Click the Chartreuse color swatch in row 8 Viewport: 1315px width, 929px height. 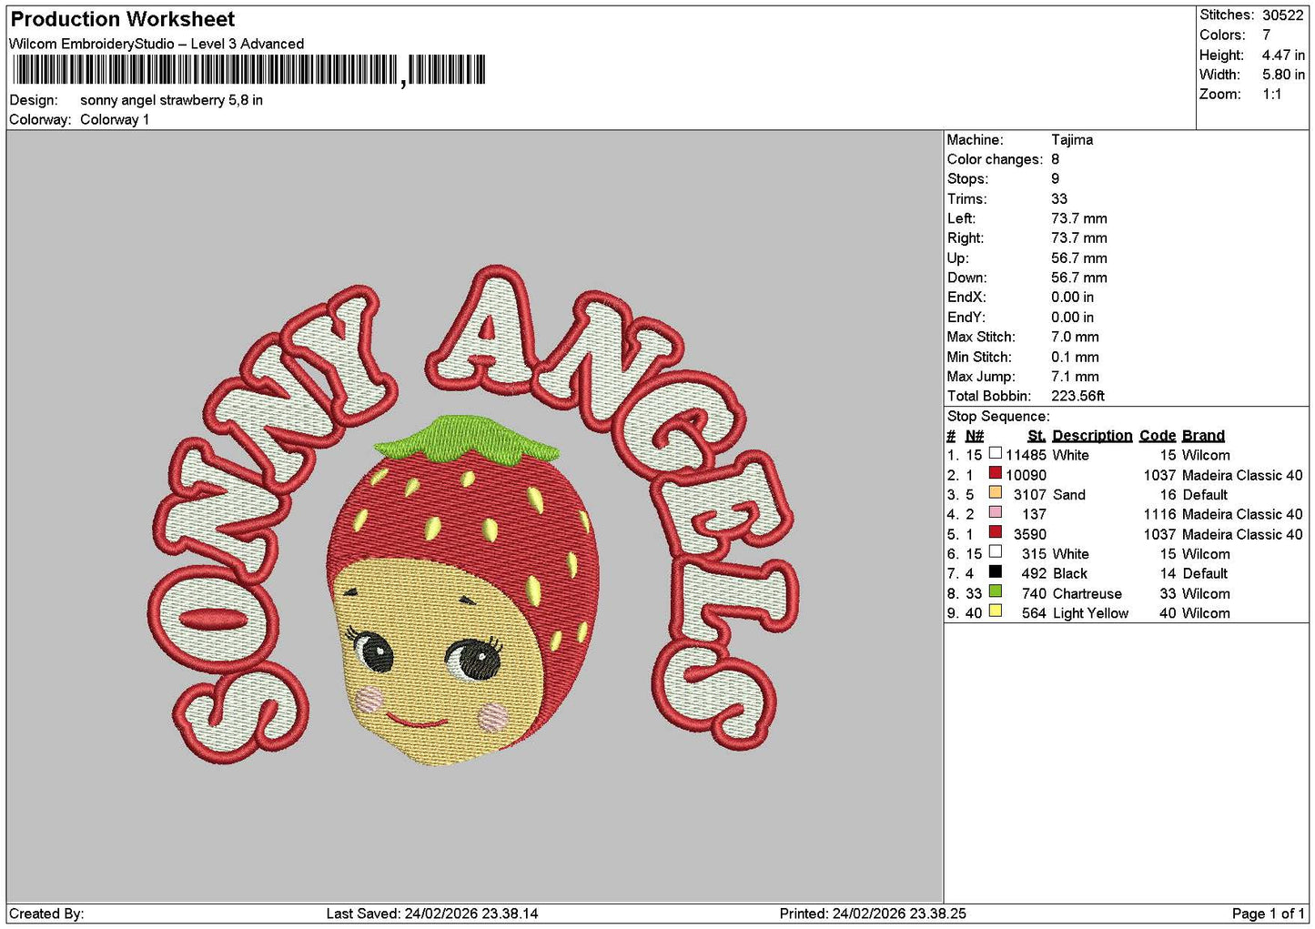996,591
